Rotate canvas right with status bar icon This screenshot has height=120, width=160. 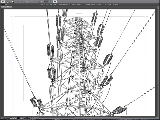point(34,118)
